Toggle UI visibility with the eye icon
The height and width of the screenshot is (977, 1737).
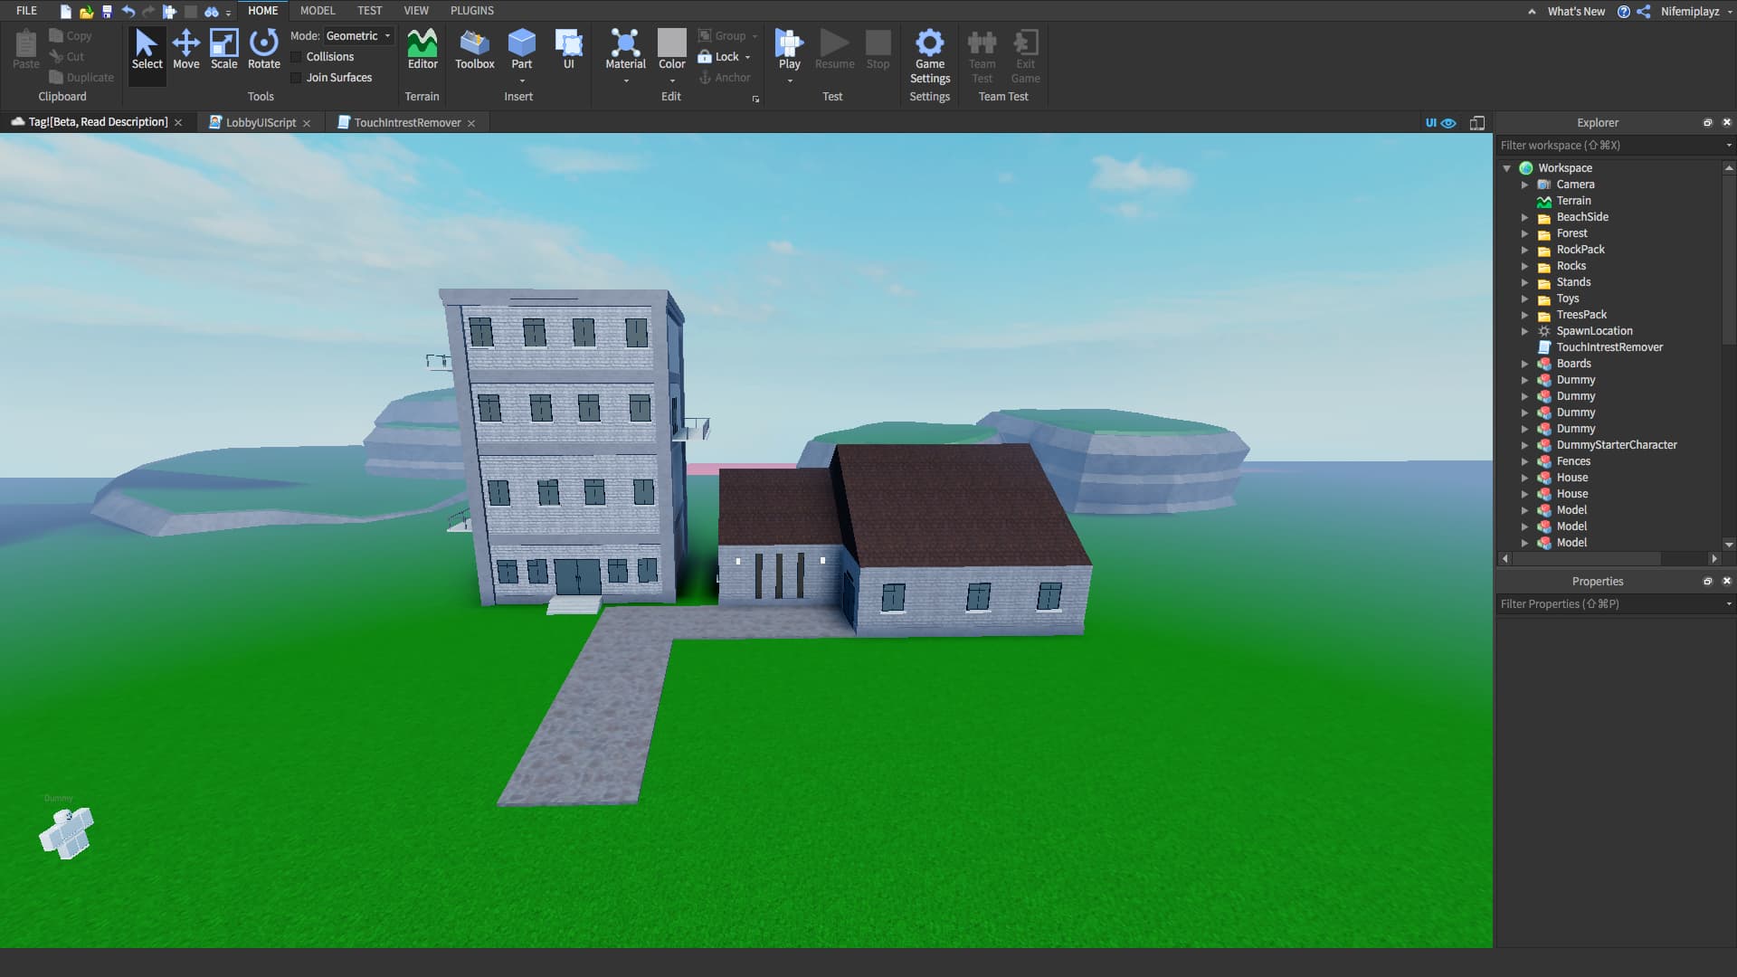pos(1450,122)
